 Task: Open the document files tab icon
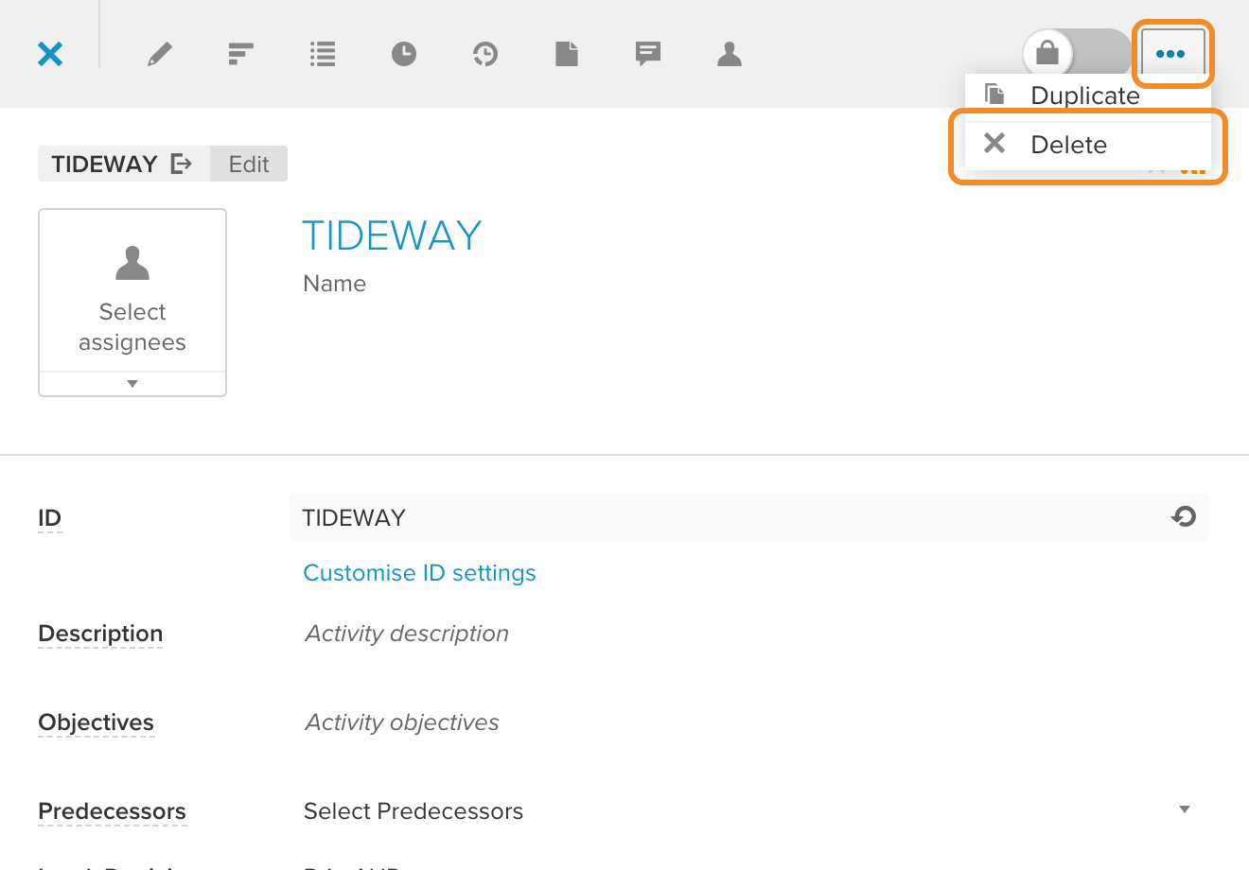[567, 54]
